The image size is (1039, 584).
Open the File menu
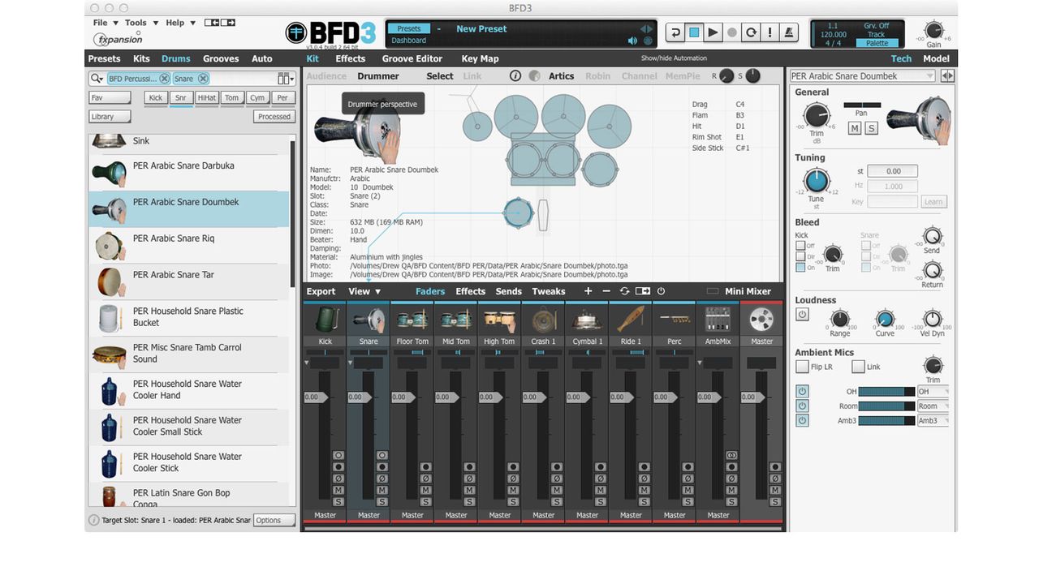[106, 23]
